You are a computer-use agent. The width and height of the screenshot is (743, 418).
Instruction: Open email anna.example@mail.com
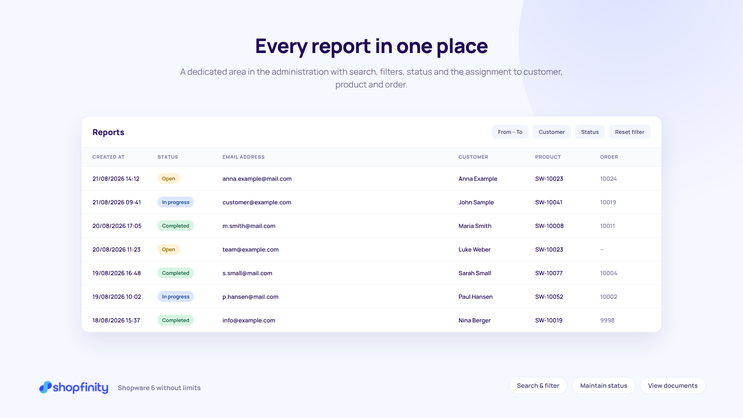tap(257, 179)
